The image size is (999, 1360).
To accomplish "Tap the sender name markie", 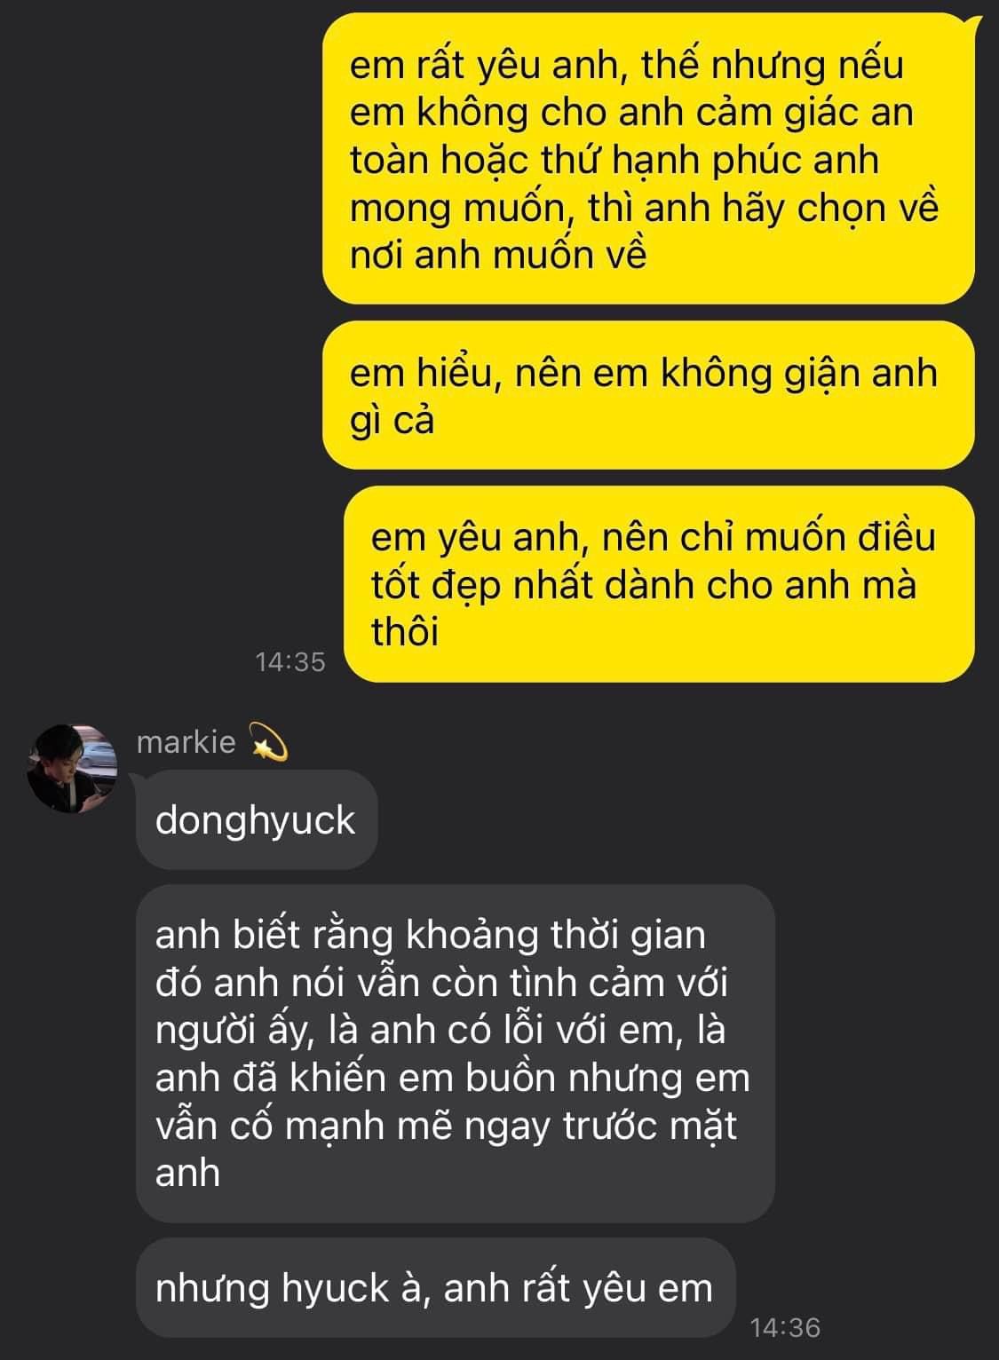I will click(x=186, y=742).
